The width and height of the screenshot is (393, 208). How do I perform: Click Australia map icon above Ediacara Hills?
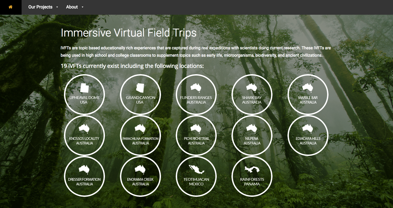coord(308,128)
